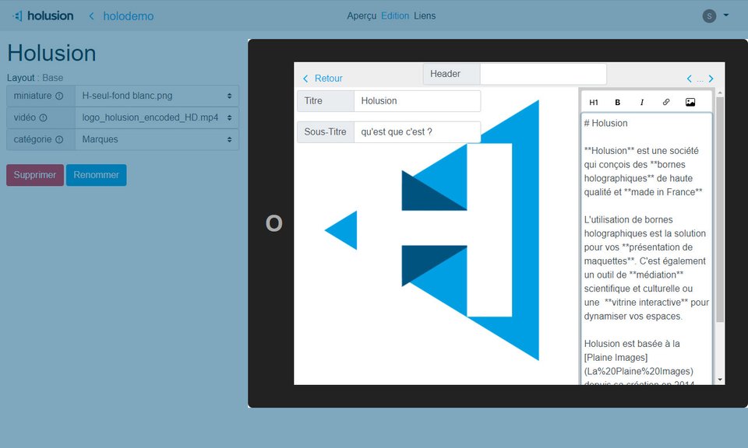Insert a link using the chain icon
Viewport: 748px width, 448px height.
coord(666,102)
